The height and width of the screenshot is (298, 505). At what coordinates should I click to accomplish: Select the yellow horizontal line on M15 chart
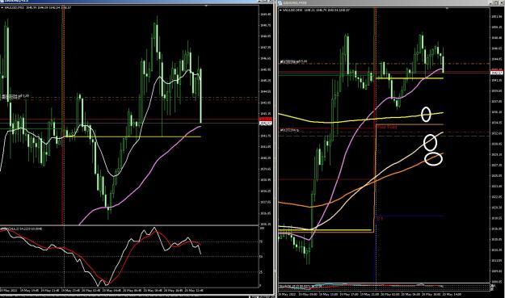[x=133, y=136]
